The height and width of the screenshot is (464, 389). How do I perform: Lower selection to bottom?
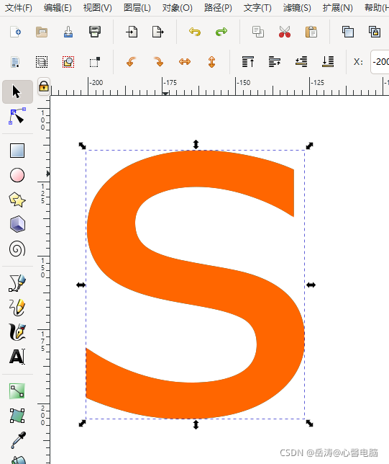point(328,62)
